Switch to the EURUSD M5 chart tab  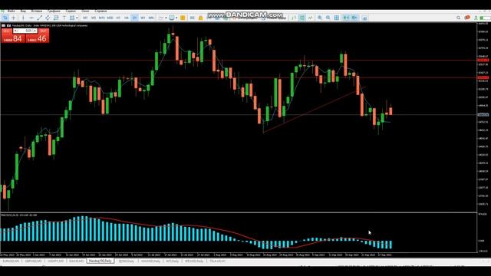click(11, 261)
